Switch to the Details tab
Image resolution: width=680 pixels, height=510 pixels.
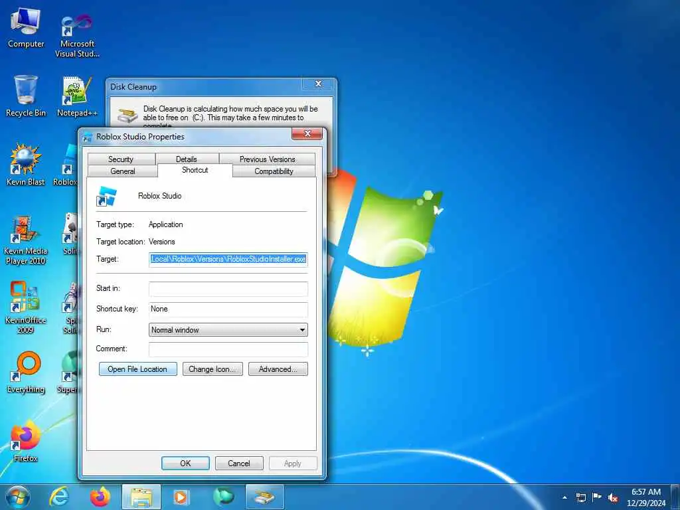tap(187, 159)
